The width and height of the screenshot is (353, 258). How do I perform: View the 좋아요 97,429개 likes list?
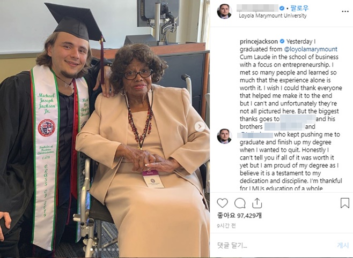point(239,215)
